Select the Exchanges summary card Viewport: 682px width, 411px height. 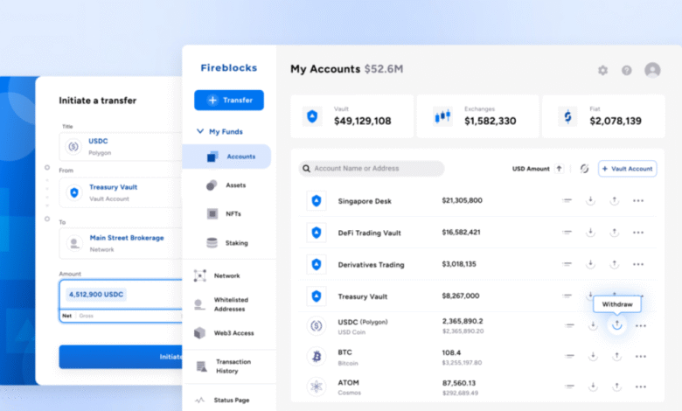click(x=477, y=116)
